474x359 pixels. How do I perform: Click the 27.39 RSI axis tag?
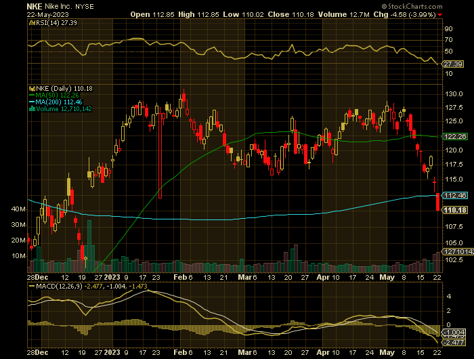[x=453, y=64]
